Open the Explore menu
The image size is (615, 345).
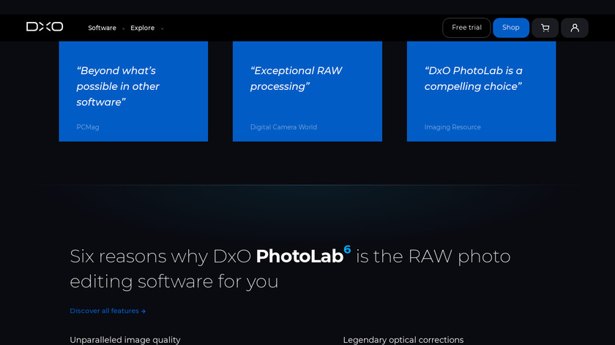point(142,28)
